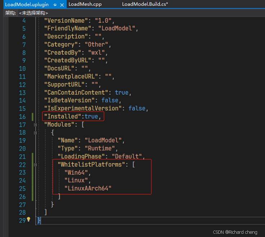Viewport: 265px width, 237px height.
Task: Switch to the LoadMesh.cpp tab
Action: tap(85, 4)
